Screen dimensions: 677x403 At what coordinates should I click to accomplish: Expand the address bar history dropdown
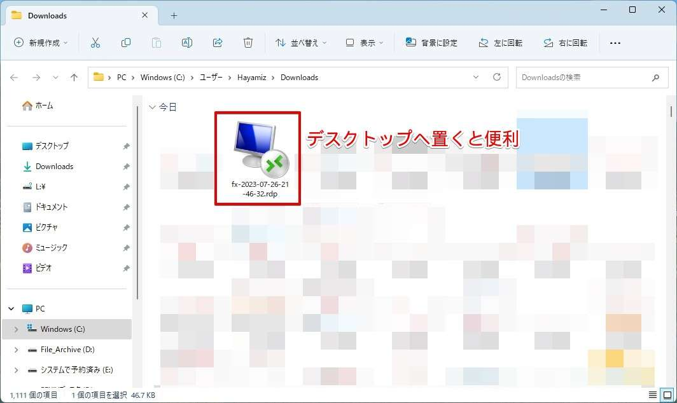click(x=476, y=78)
